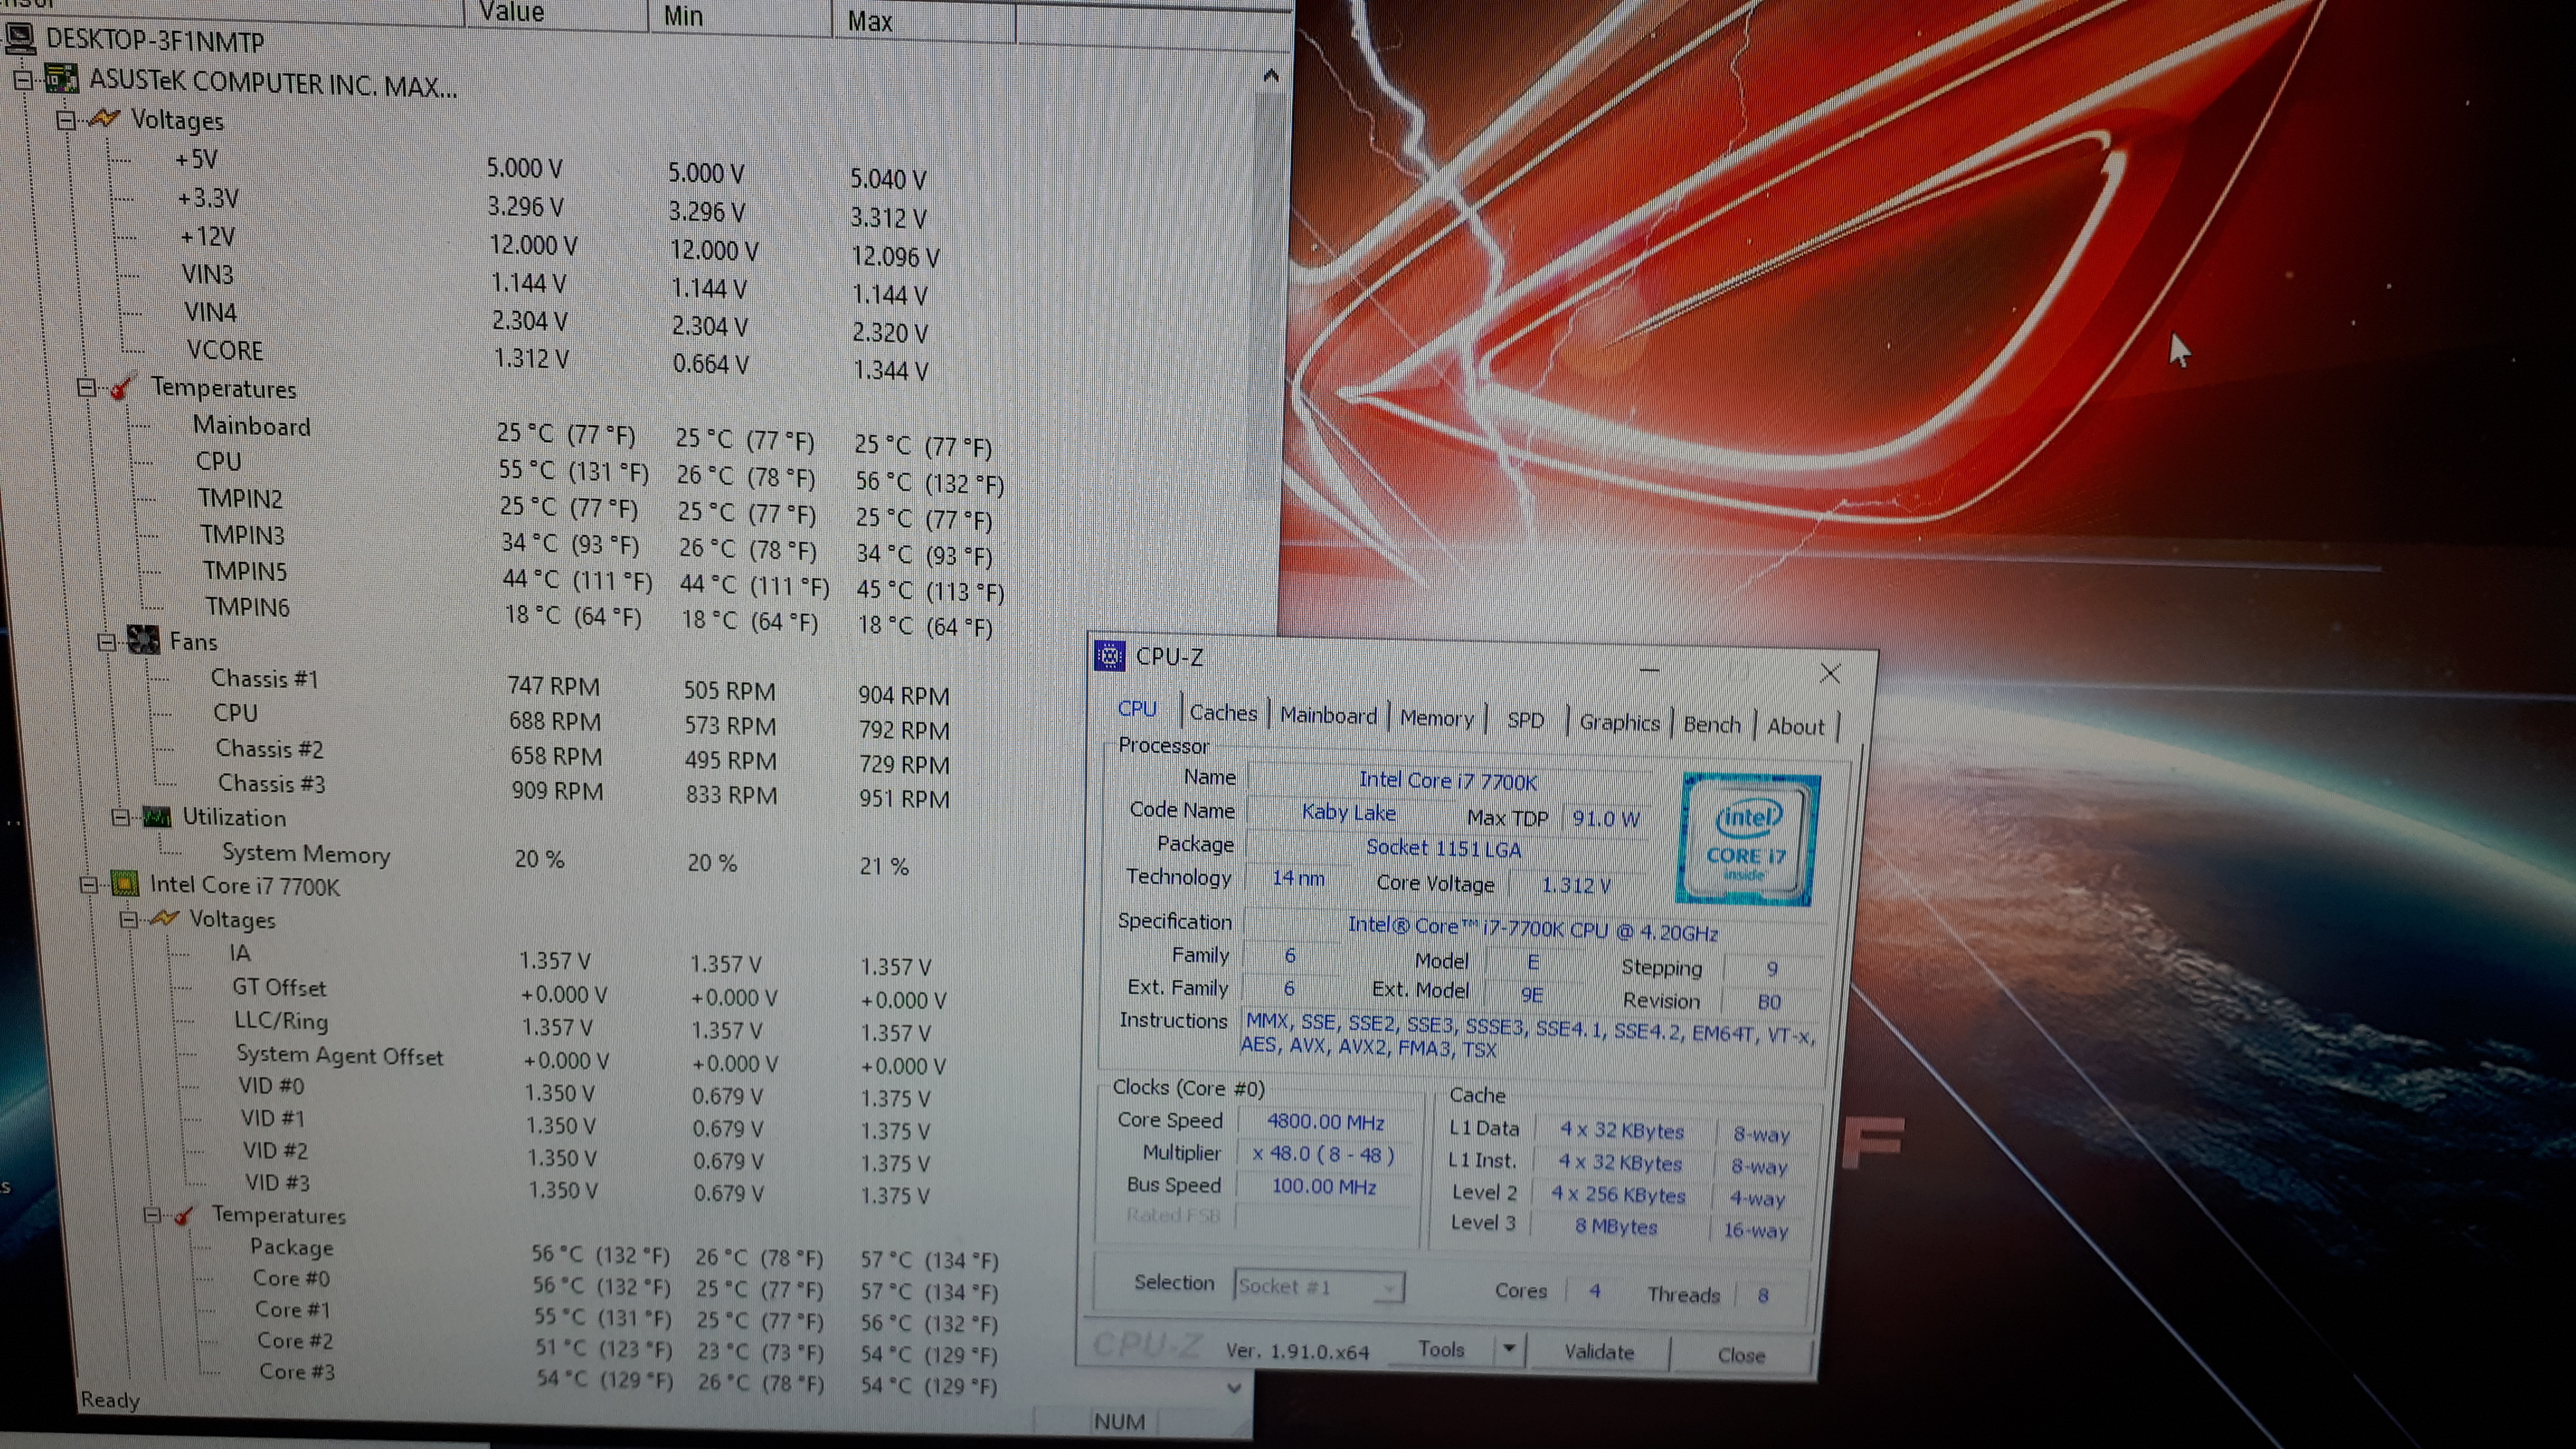Switch to the Mainboard tab
Image resolution: width=2576 pixels, height=1449 pixels.
pyautogui.click(x=1328, y=716)
